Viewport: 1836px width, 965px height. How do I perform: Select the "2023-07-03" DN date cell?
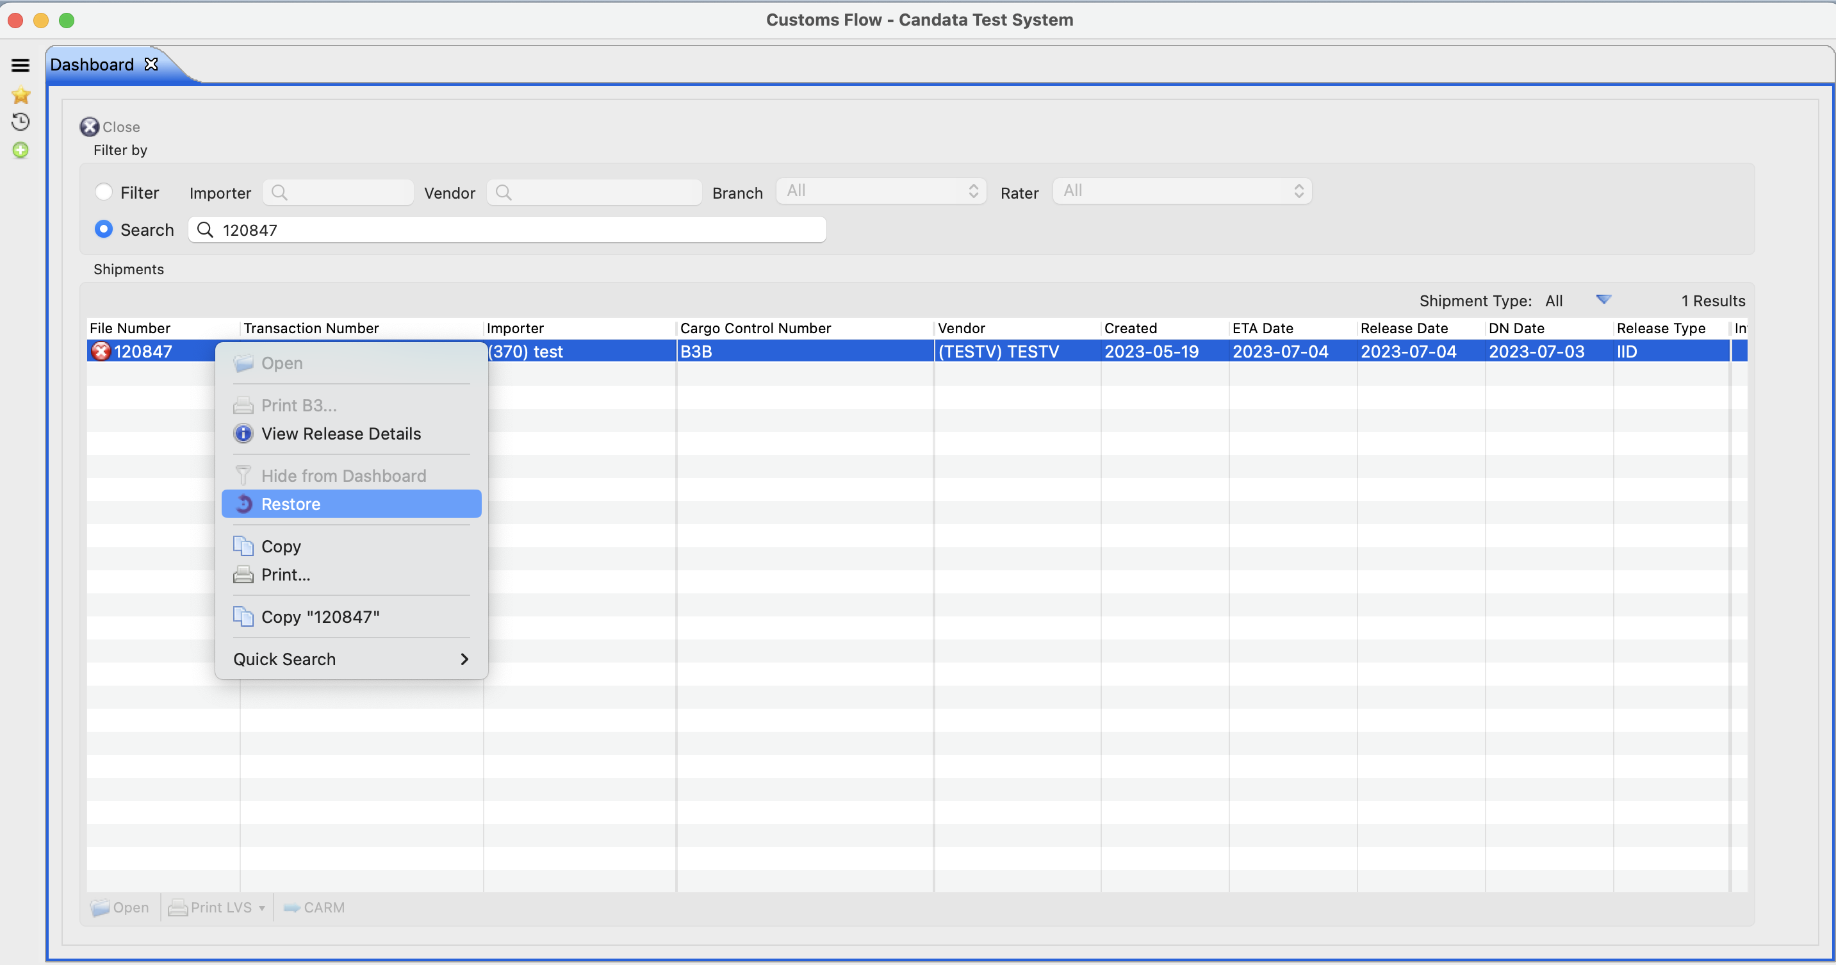[x=1549, y=351]
